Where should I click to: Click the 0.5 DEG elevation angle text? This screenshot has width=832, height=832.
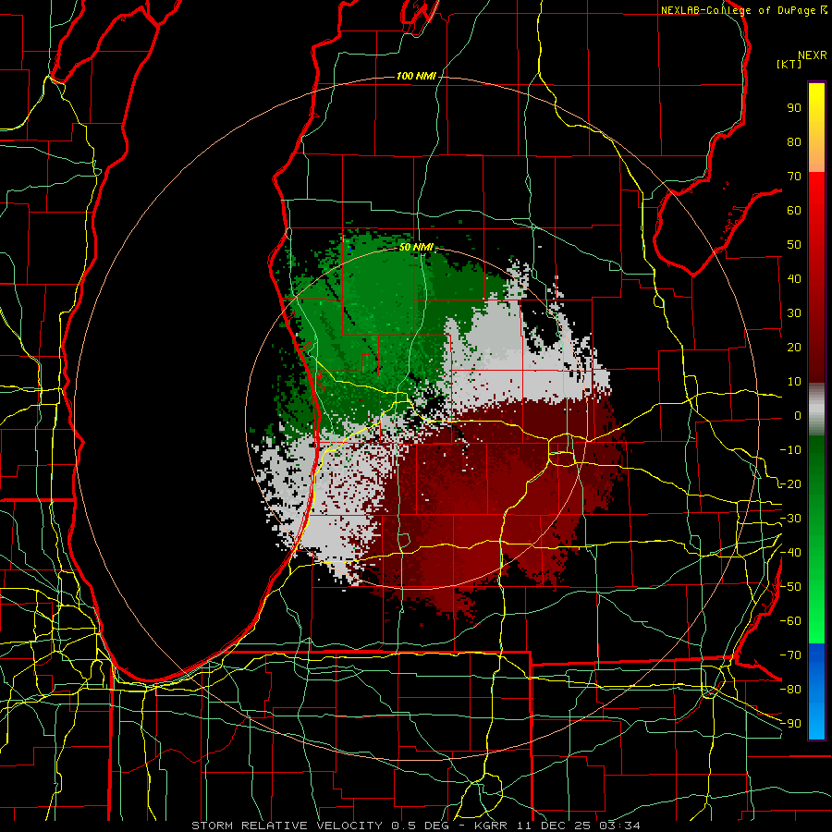421,826
